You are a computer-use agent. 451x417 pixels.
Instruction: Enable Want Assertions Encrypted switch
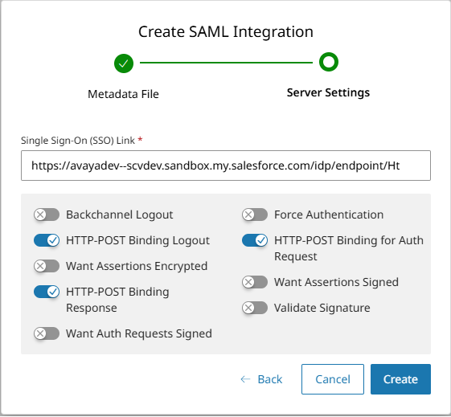pyautogui.click(x=47, y=266)
